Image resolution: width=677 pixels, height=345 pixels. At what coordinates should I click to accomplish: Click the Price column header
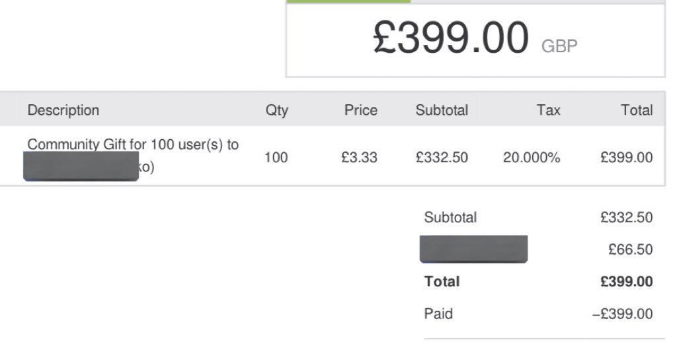click(361, 110)
